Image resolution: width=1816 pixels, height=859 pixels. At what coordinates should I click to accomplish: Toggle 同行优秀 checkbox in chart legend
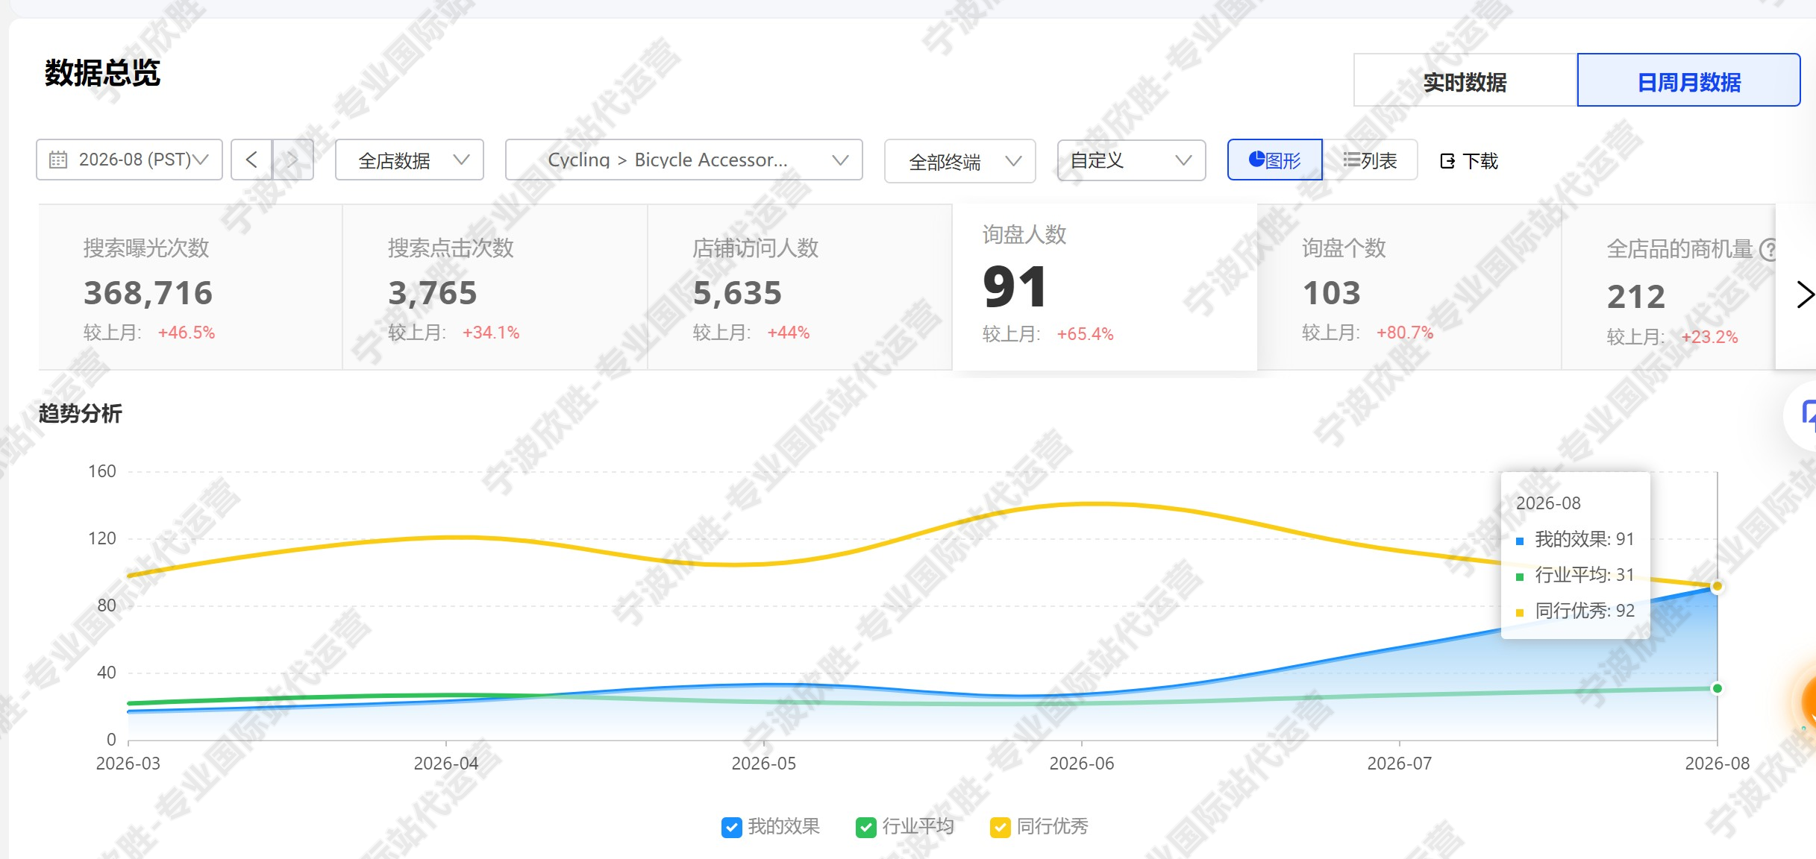point(1000,827)
